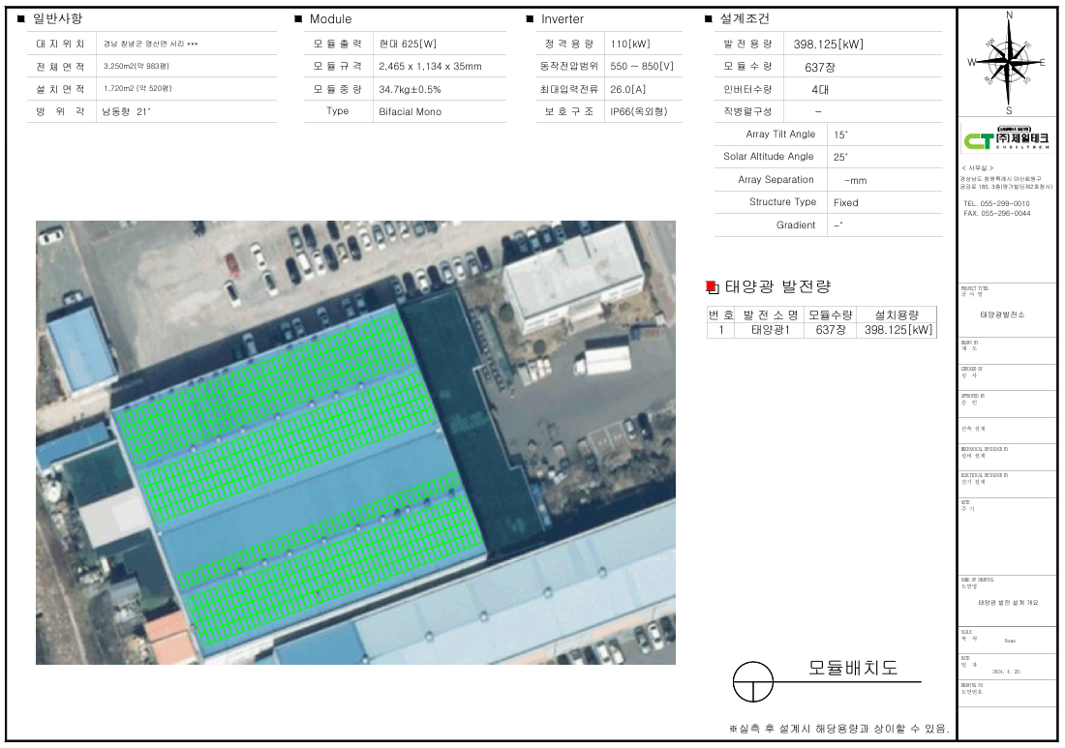Select the Bifacial Mono type cell
The image size is (1065, 748).
(x=410, y=111)
